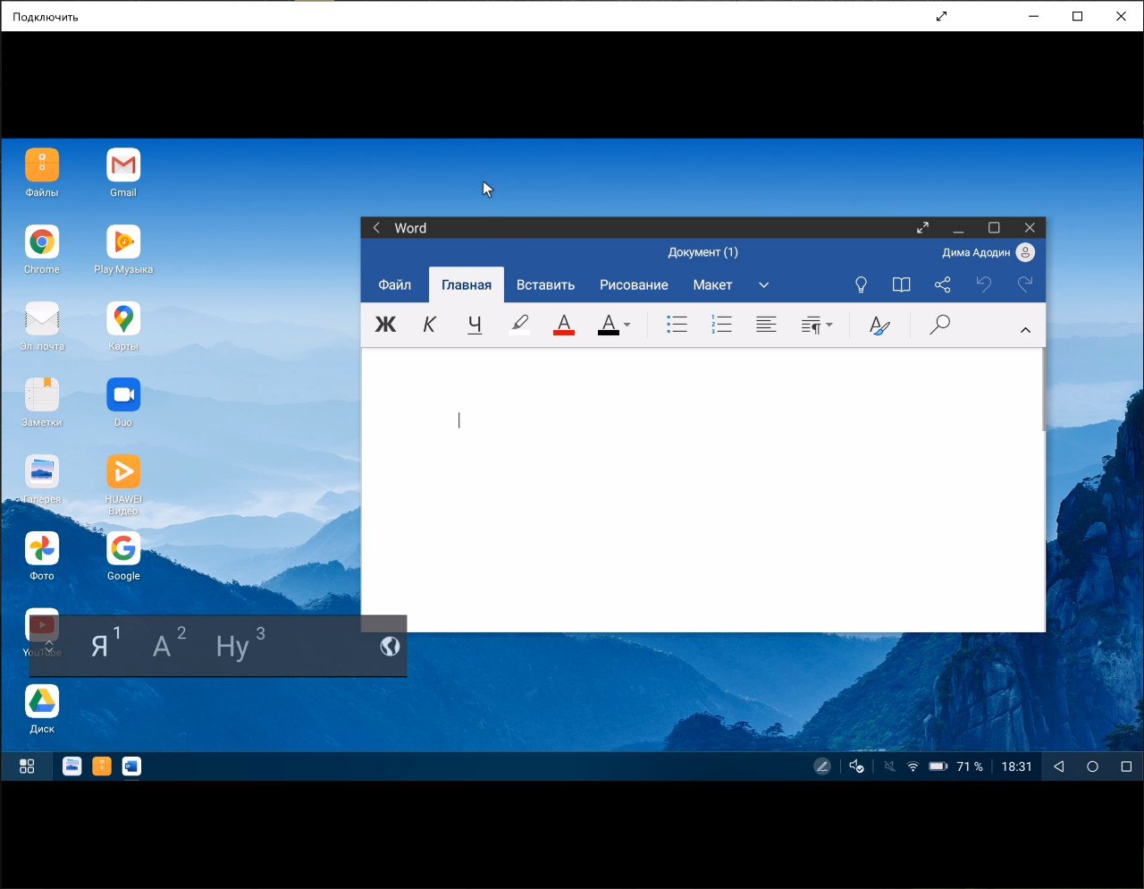Open font color dropdown with black bar
Image resolution: width=1144 pixels, height=889 pixels.
click(614, 325)
